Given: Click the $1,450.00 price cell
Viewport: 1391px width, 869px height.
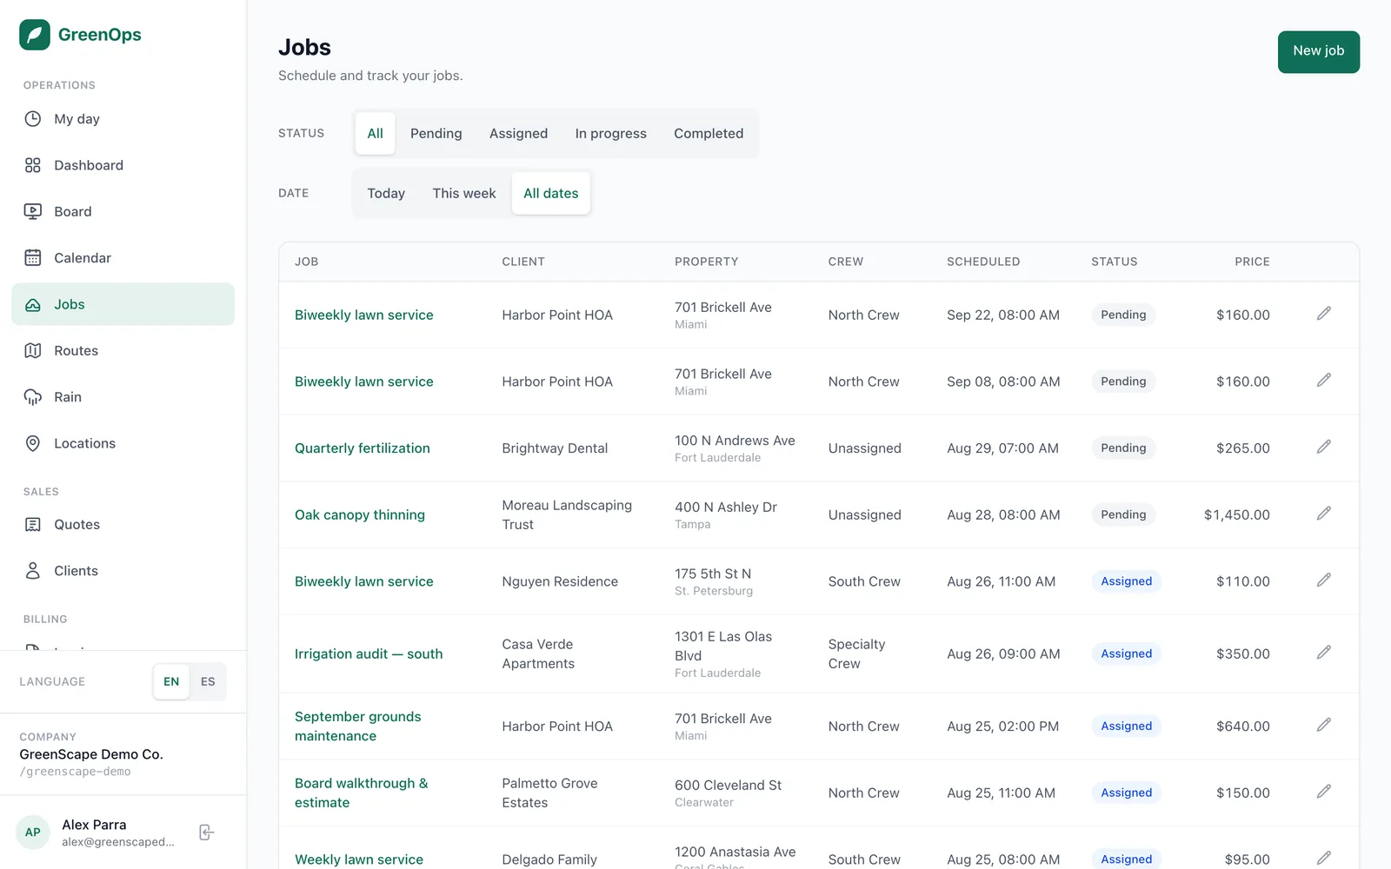Looking at the screenshot, I should pos(1236,514).
